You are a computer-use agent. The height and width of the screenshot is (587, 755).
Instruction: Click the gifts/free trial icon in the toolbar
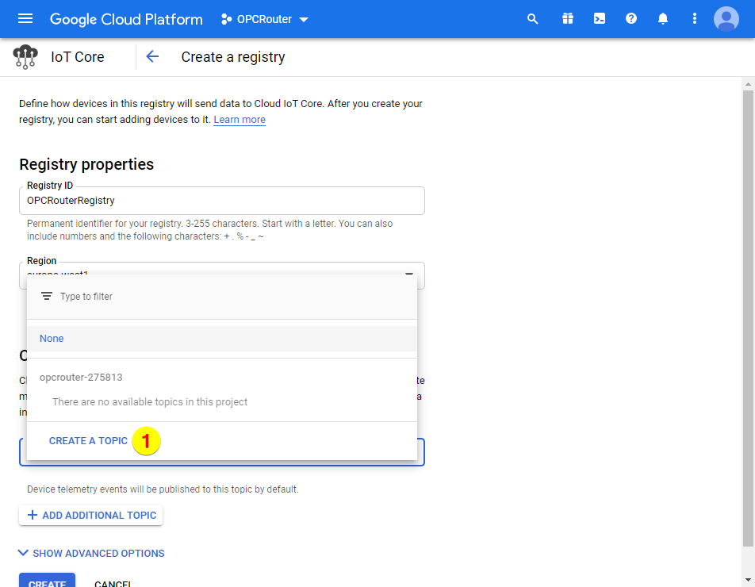point(567,18)
